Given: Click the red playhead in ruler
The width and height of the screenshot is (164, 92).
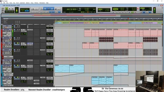Looking at the screenshot, I should (x=128, y=18).
